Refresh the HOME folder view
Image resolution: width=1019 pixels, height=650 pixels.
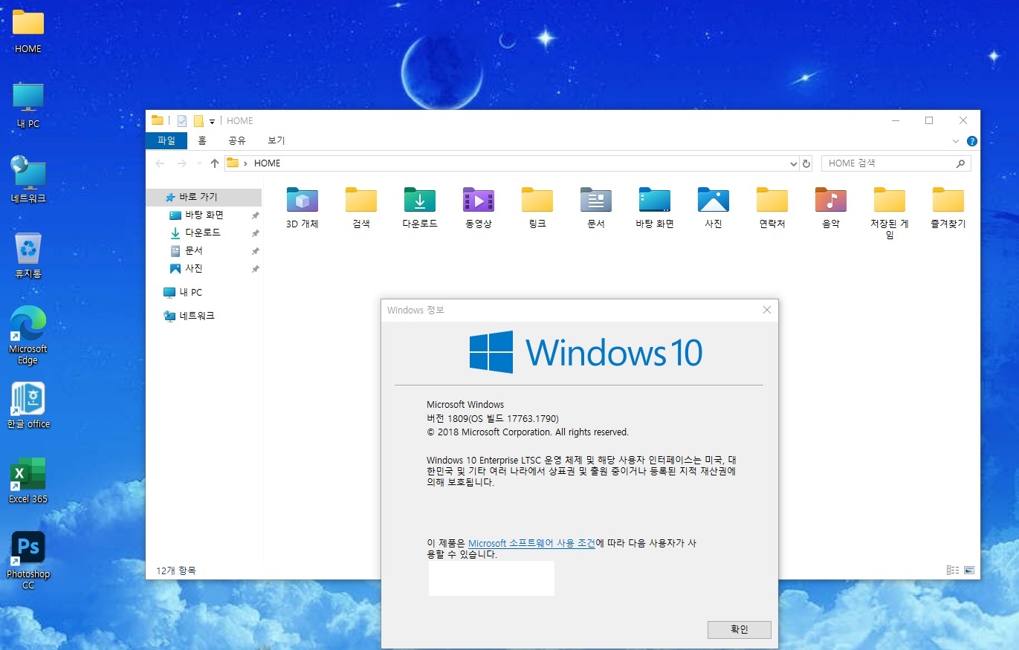pos(807,163)
